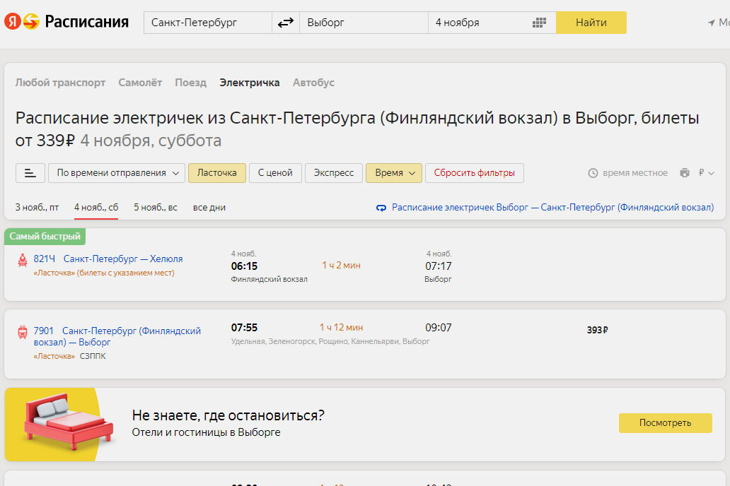Image resolution: width=730 pixels, height=486 pixels.
Task: Click the 393₽ ticket price
Action: coord(597,330)
